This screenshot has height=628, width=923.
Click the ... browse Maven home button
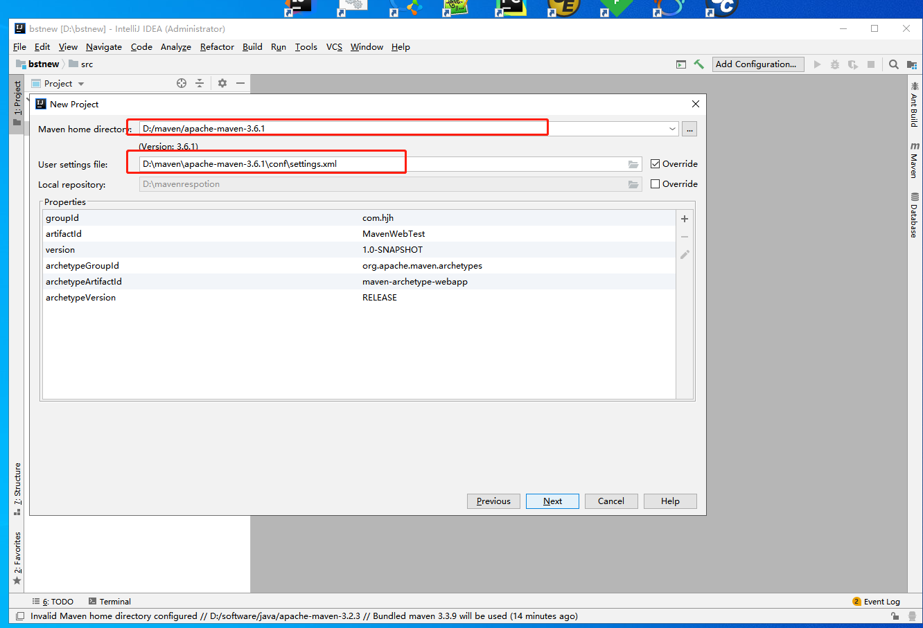[x=689, y=129]
